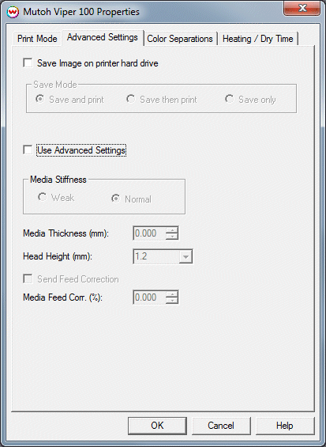Decrease Media Thickness with the down arrow

(x=172, y=237)
